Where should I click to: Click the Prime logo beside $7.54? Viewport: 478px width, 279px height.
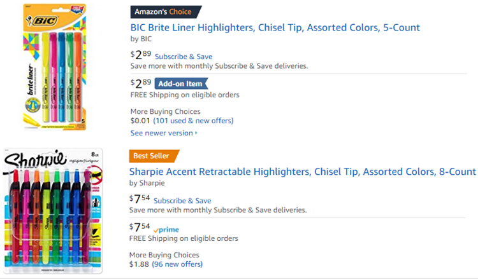(166, 230)
